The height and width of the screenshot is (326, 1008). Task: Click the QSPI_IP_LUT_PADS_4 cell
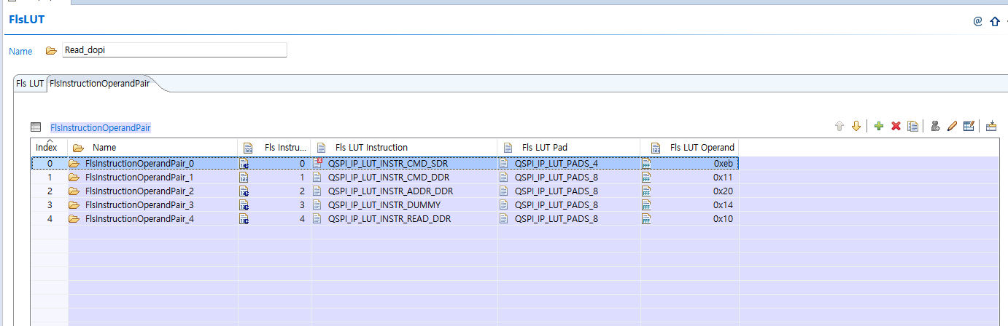(x=569, y=163)
